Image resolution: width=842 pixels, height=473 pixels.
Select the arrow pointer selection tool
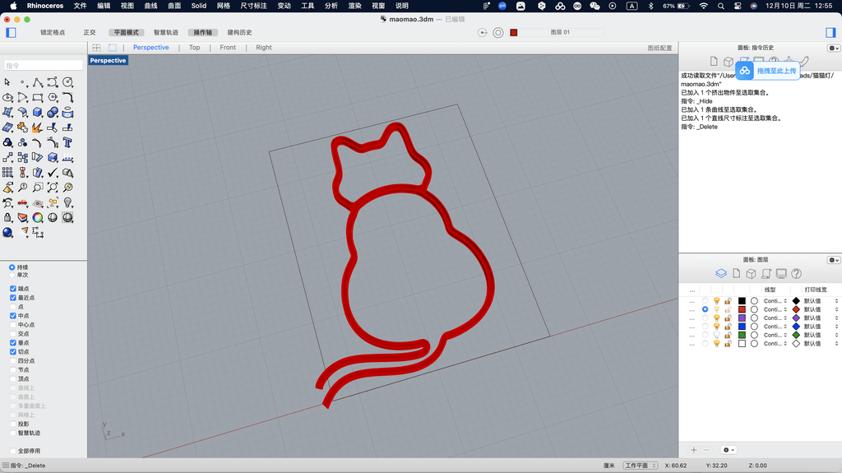[7, 82]
